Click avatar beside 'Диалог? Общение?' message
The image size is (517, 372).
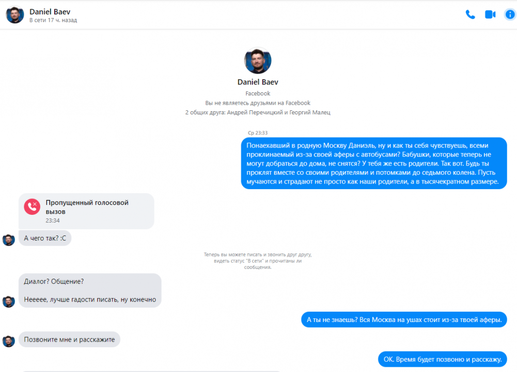[9, 301]
